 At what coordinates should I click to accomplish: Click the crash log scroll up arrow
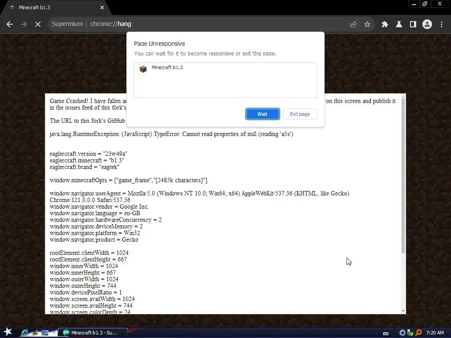click(403, 96)
